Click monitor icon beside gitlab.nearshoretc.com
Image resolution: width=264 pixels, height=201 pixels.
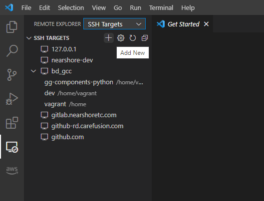coord(44,115)
